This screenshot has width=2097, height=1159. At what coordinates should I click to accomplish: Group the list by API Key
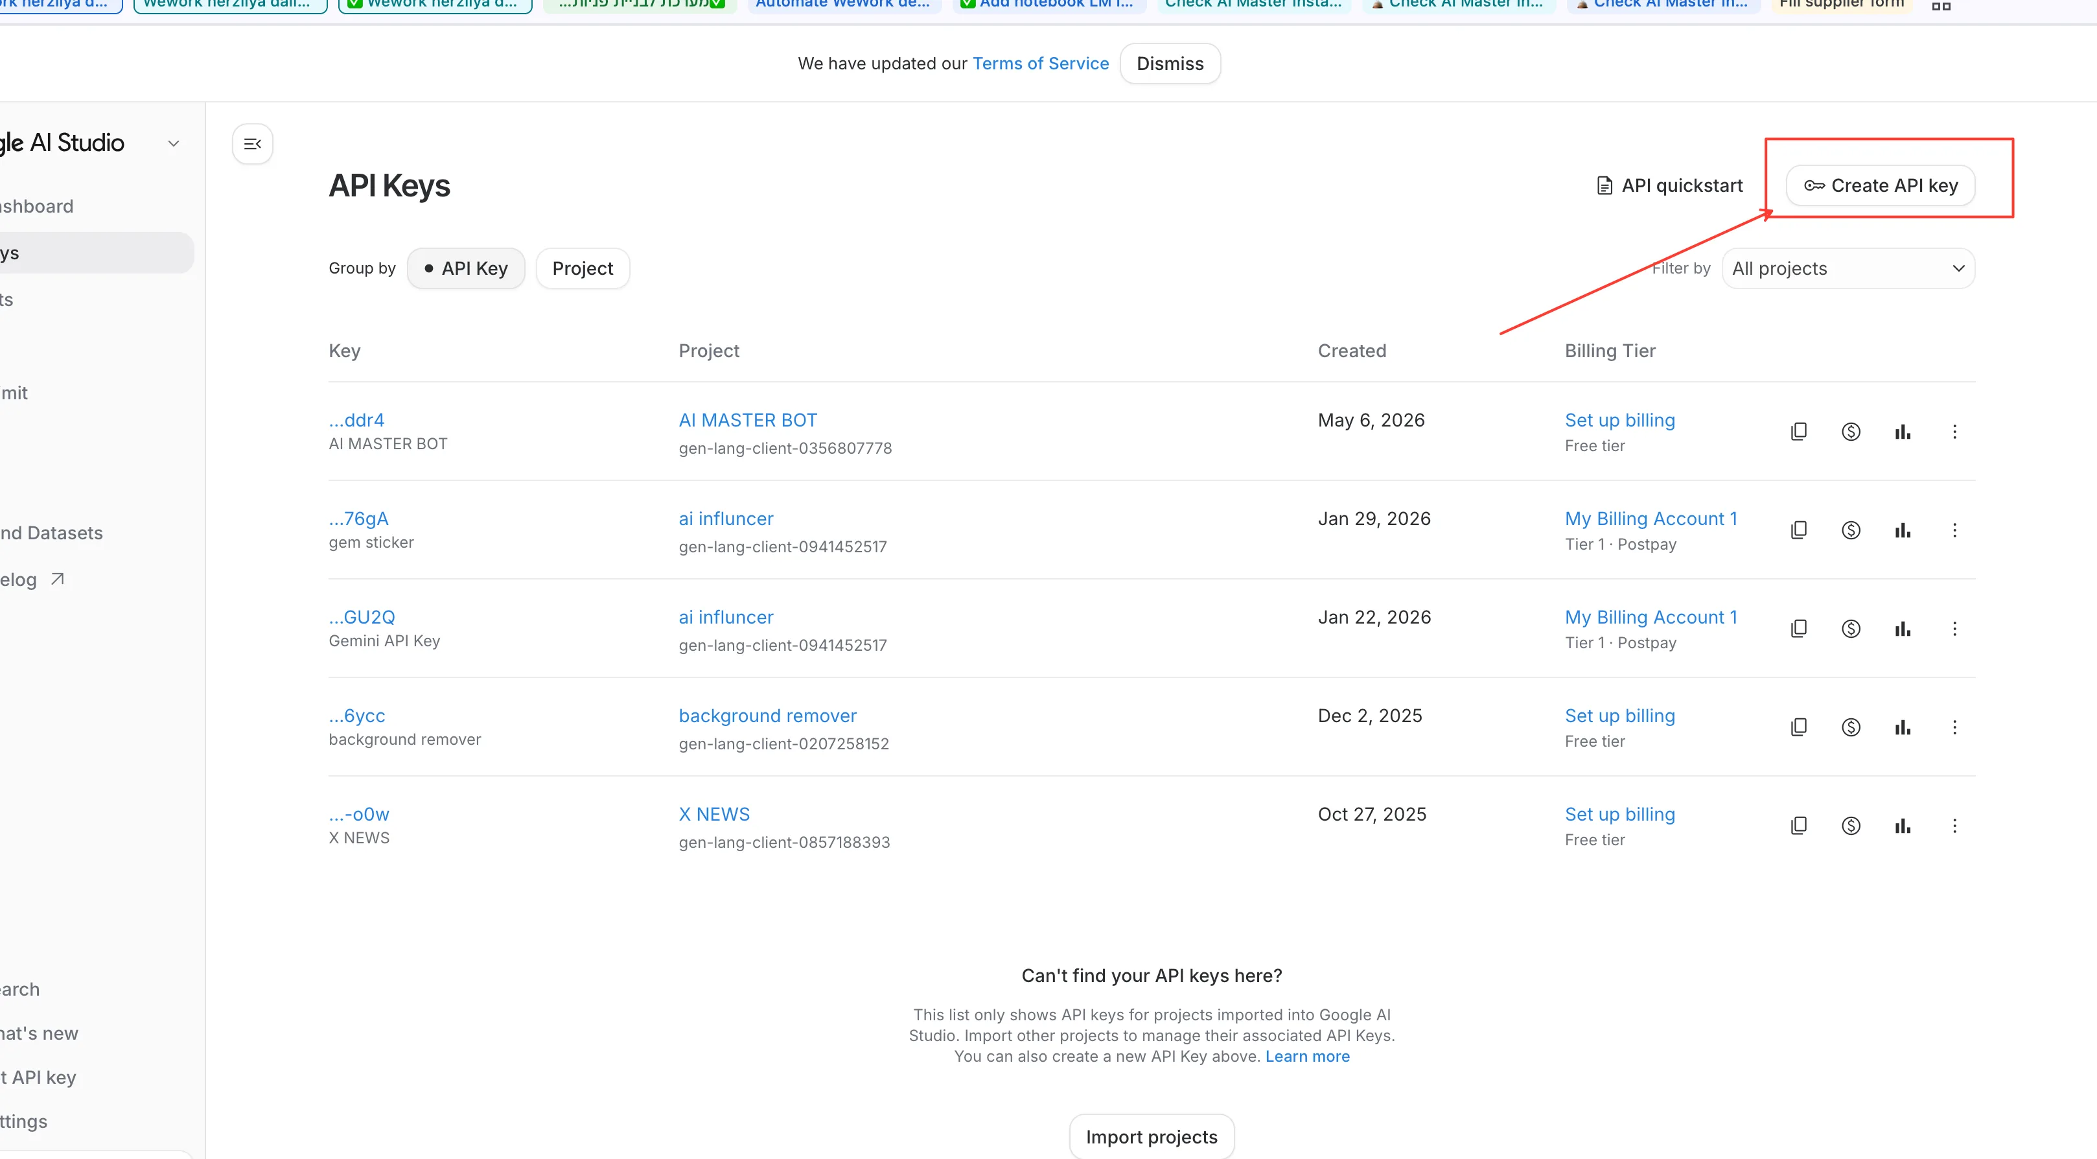click(466, 269)
